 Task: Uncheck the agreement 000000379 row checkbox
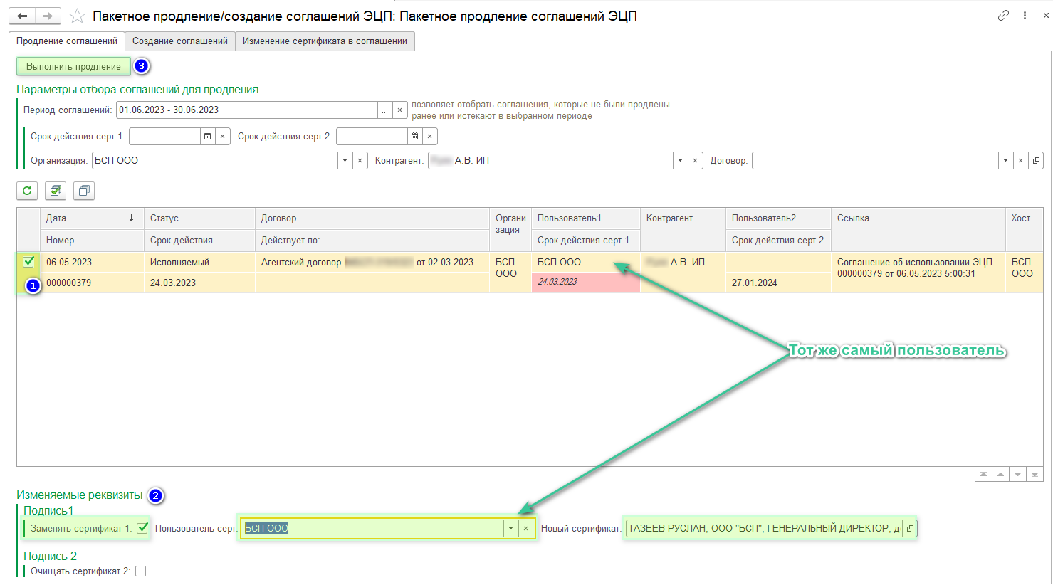pos(28,262)
